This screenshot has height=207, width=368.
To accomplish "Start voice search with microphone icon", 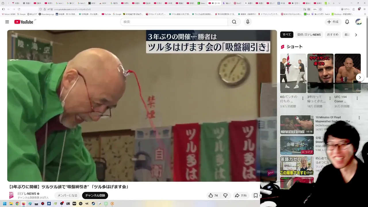I will 248,22.
